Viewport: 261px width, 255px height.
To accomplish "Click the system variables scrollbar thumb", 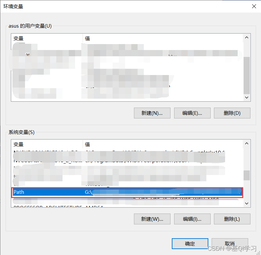I will click(x=247, y=175).
